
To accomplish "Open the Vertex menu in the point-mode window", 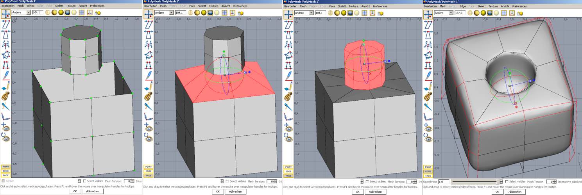I will [30, 6].
